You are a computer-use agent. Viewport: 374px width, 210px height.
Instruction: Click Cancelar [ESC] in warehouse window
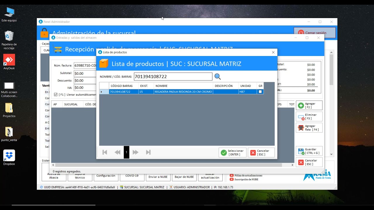click(309, 162)
